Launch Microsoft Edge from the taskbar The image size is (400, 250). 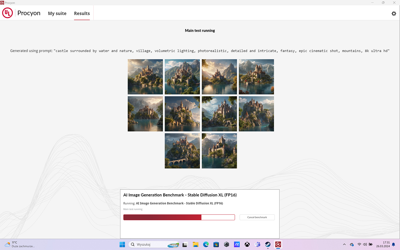click(x=206, y=245)
